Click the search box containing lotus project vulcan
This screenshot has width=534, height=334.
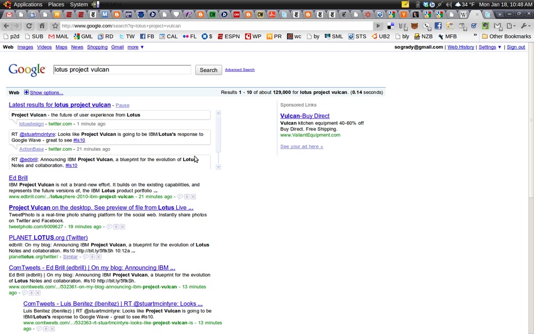[x=122, y=69]
